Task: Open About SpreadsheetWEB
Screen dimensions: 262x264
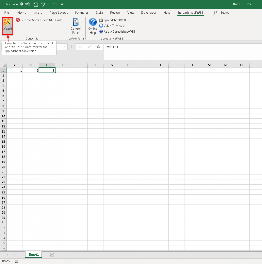Action: click(117, 32)
